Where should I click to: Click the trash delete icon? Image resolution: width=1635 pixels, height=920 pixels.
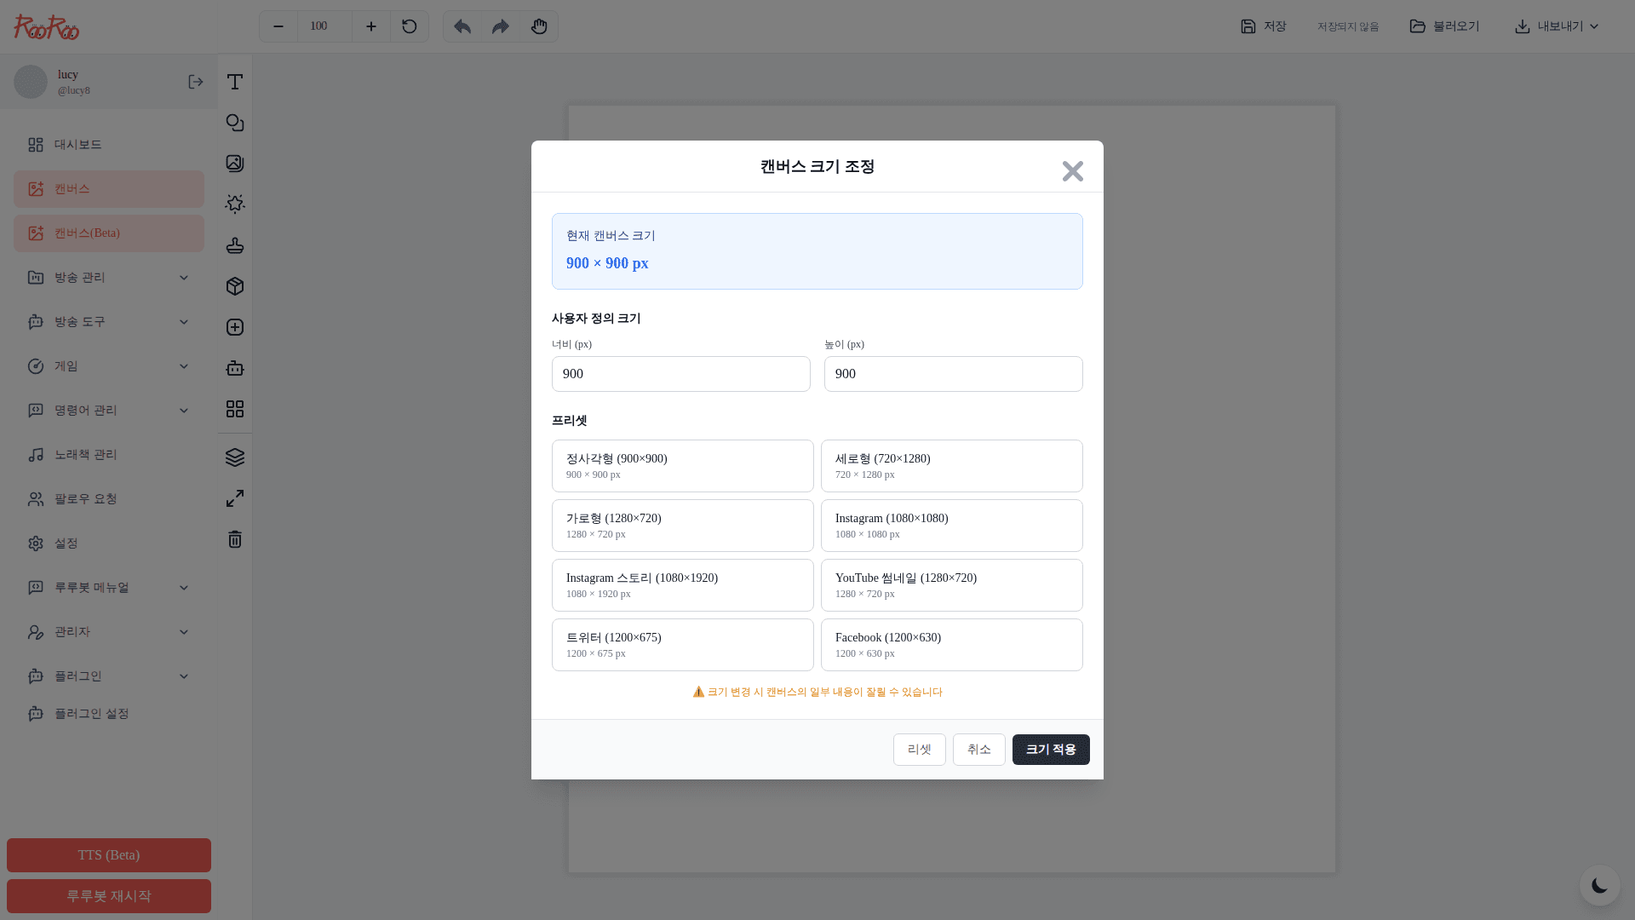click(235, 539)
